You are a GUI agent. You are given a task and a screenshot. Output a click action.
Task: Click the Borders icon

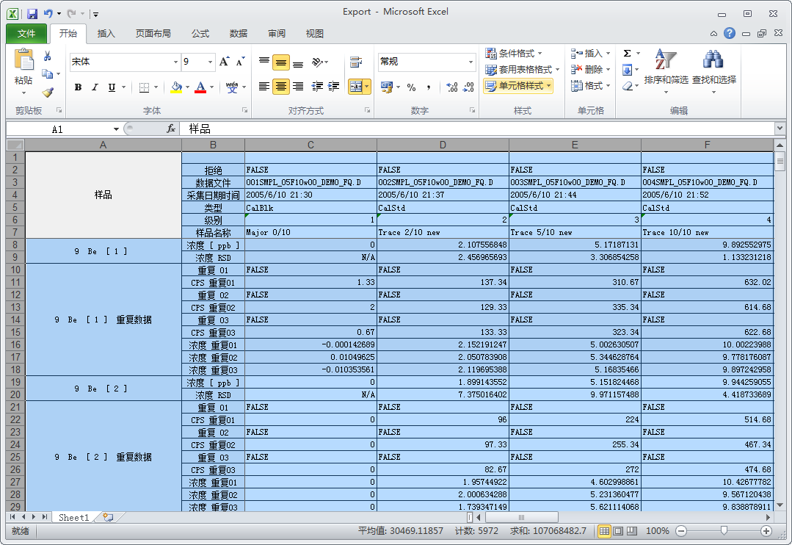pyautogui.click(x=144, y=87)
